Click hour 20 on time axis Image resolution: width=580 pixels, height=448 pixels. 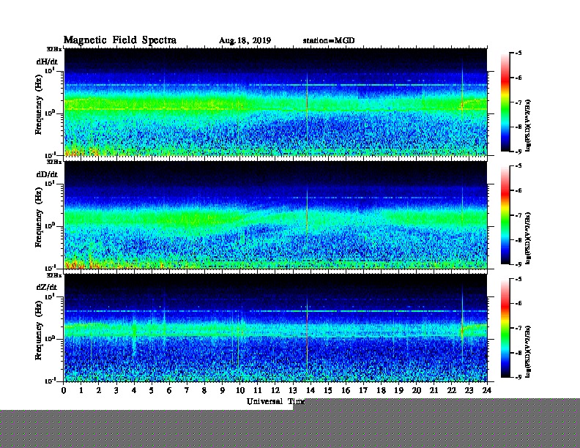417,391
